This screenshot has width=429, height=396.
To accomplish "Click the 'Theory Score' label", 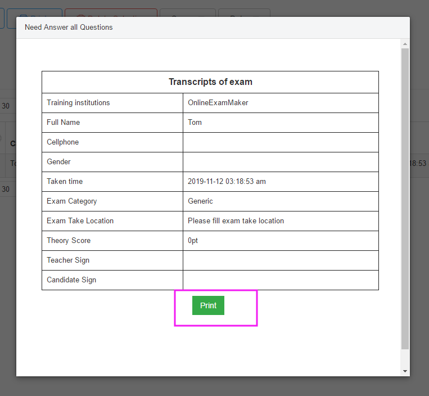I will pos(69,241).
